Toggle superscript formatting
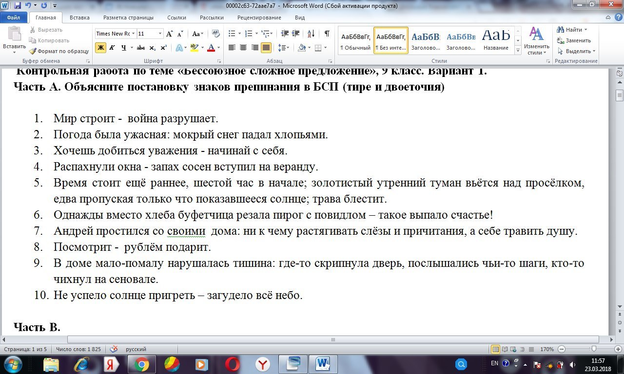Image resolution: width=624 pixels, height=374 pixels. (163, 48)
